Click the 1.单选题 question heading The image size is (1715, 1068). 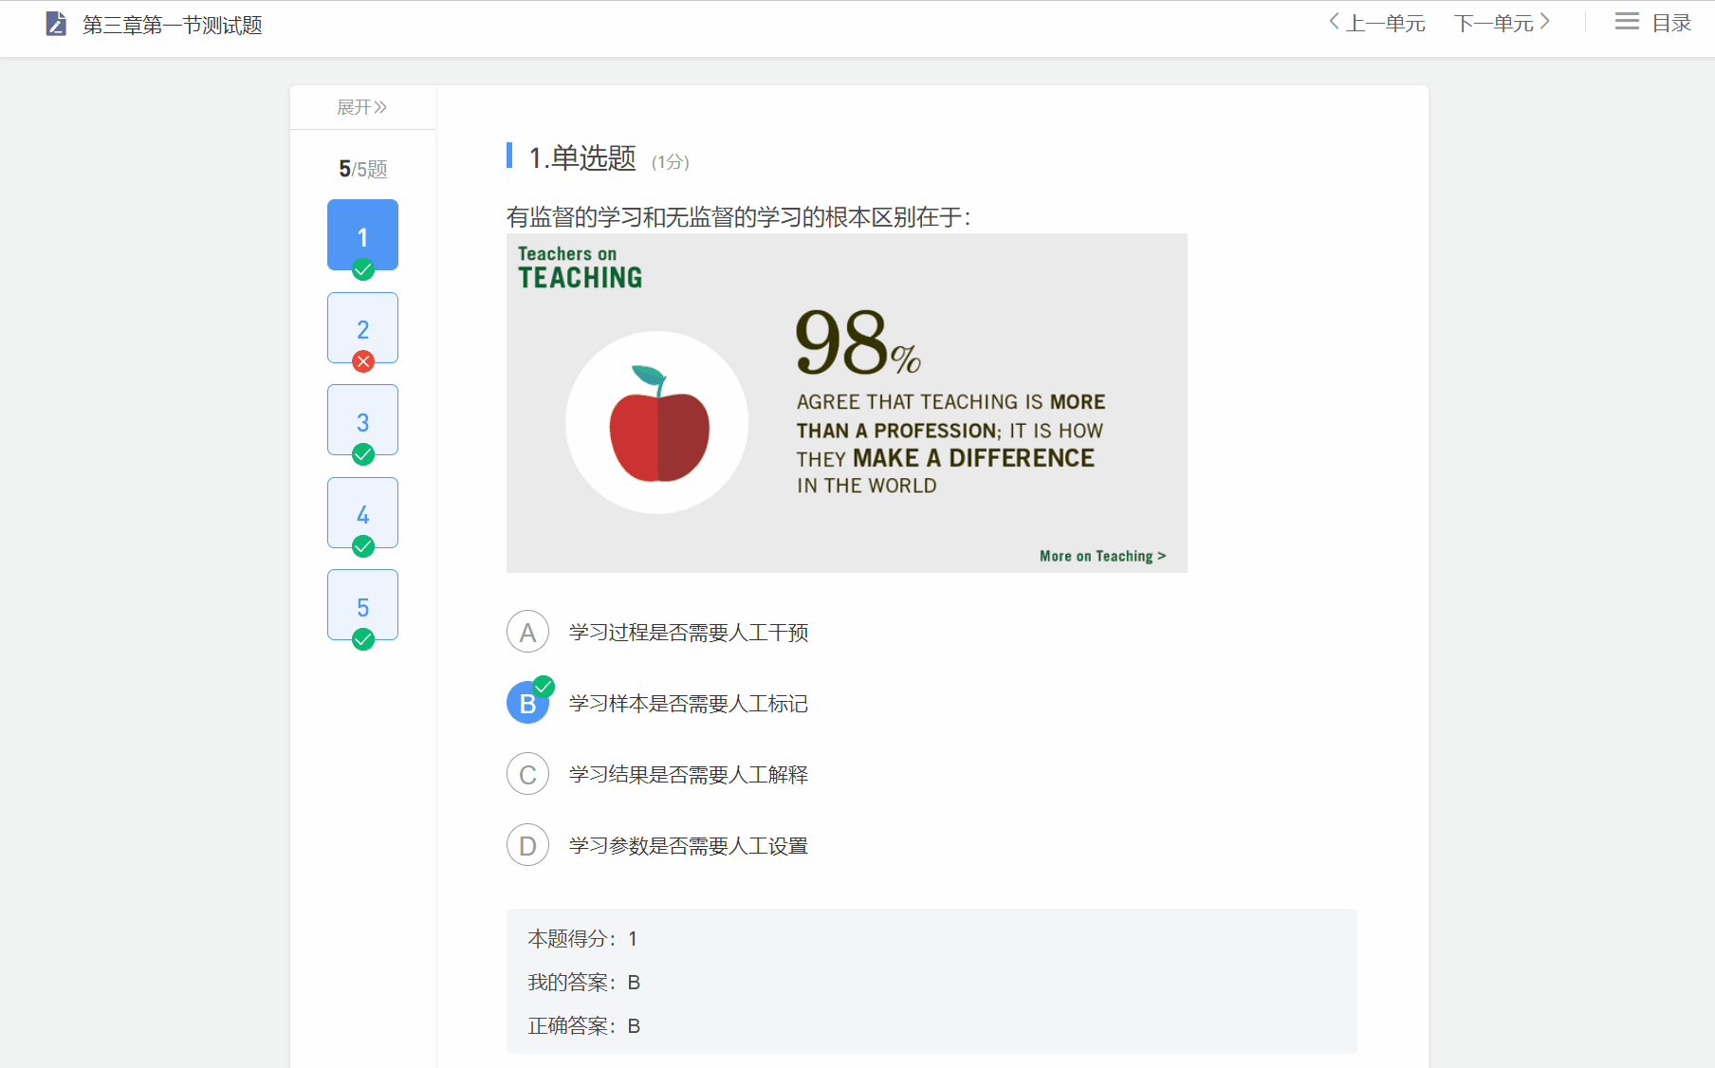pos(582,157)
